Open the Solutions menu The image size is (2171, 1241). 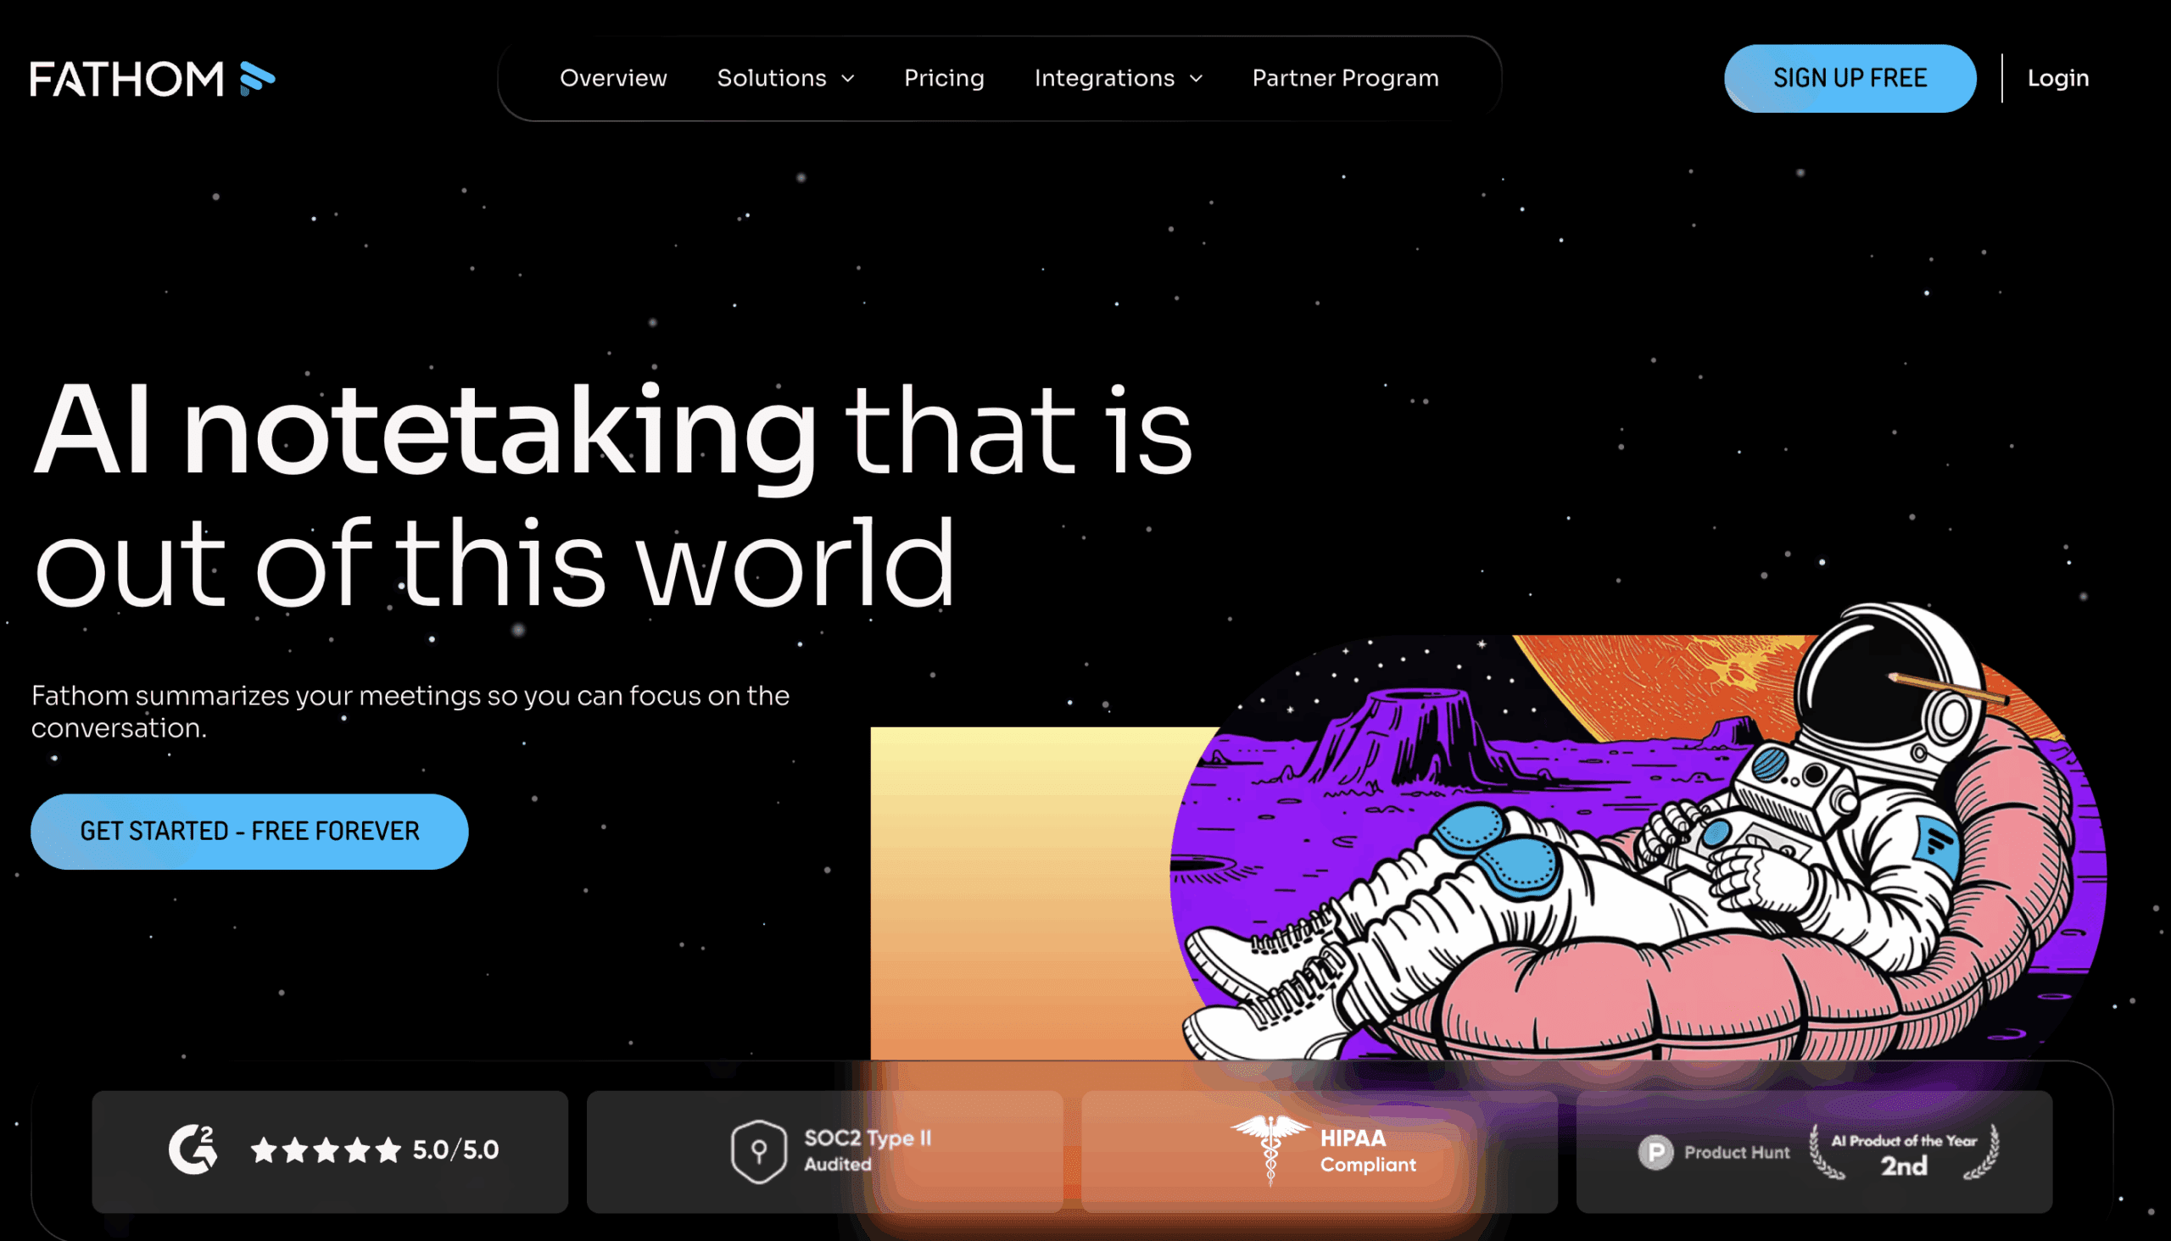771,79
